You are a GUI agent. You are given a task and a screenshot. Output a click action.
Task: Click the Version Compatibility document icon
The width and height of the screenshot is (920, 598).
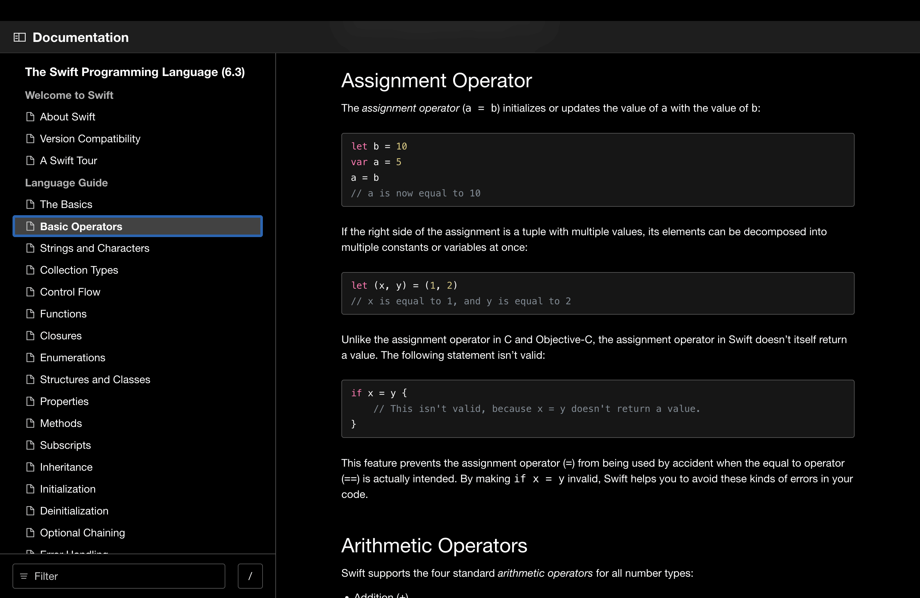[x=30, y=139]
